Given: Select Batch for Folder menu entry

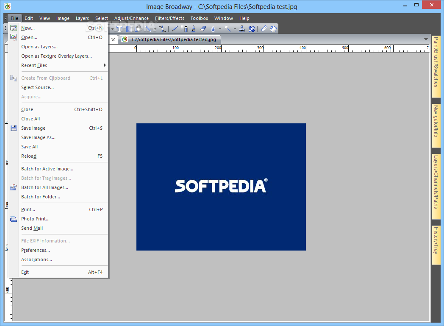Looking at the screenshot, I should [41, 197].
